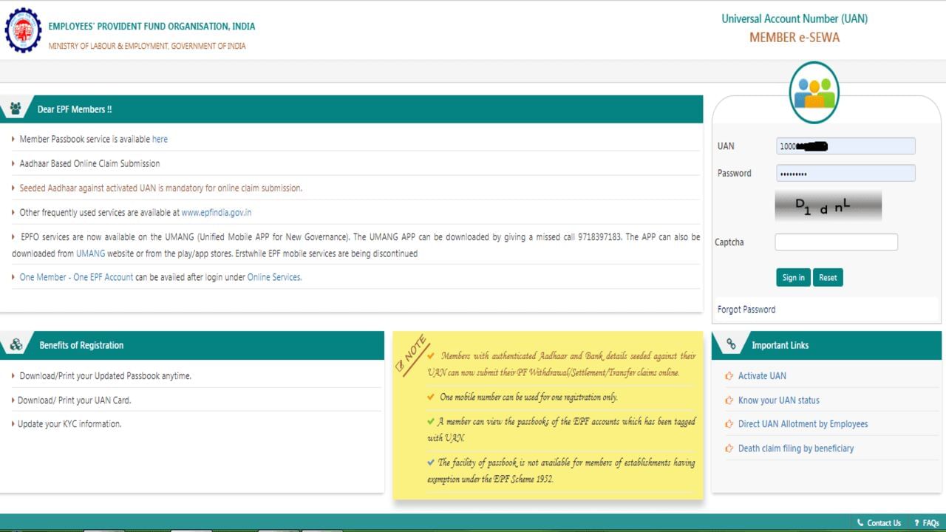Click the phone icon next to Contact Us
This screenshot has height=532, width=946.
(x=860, y=523)
